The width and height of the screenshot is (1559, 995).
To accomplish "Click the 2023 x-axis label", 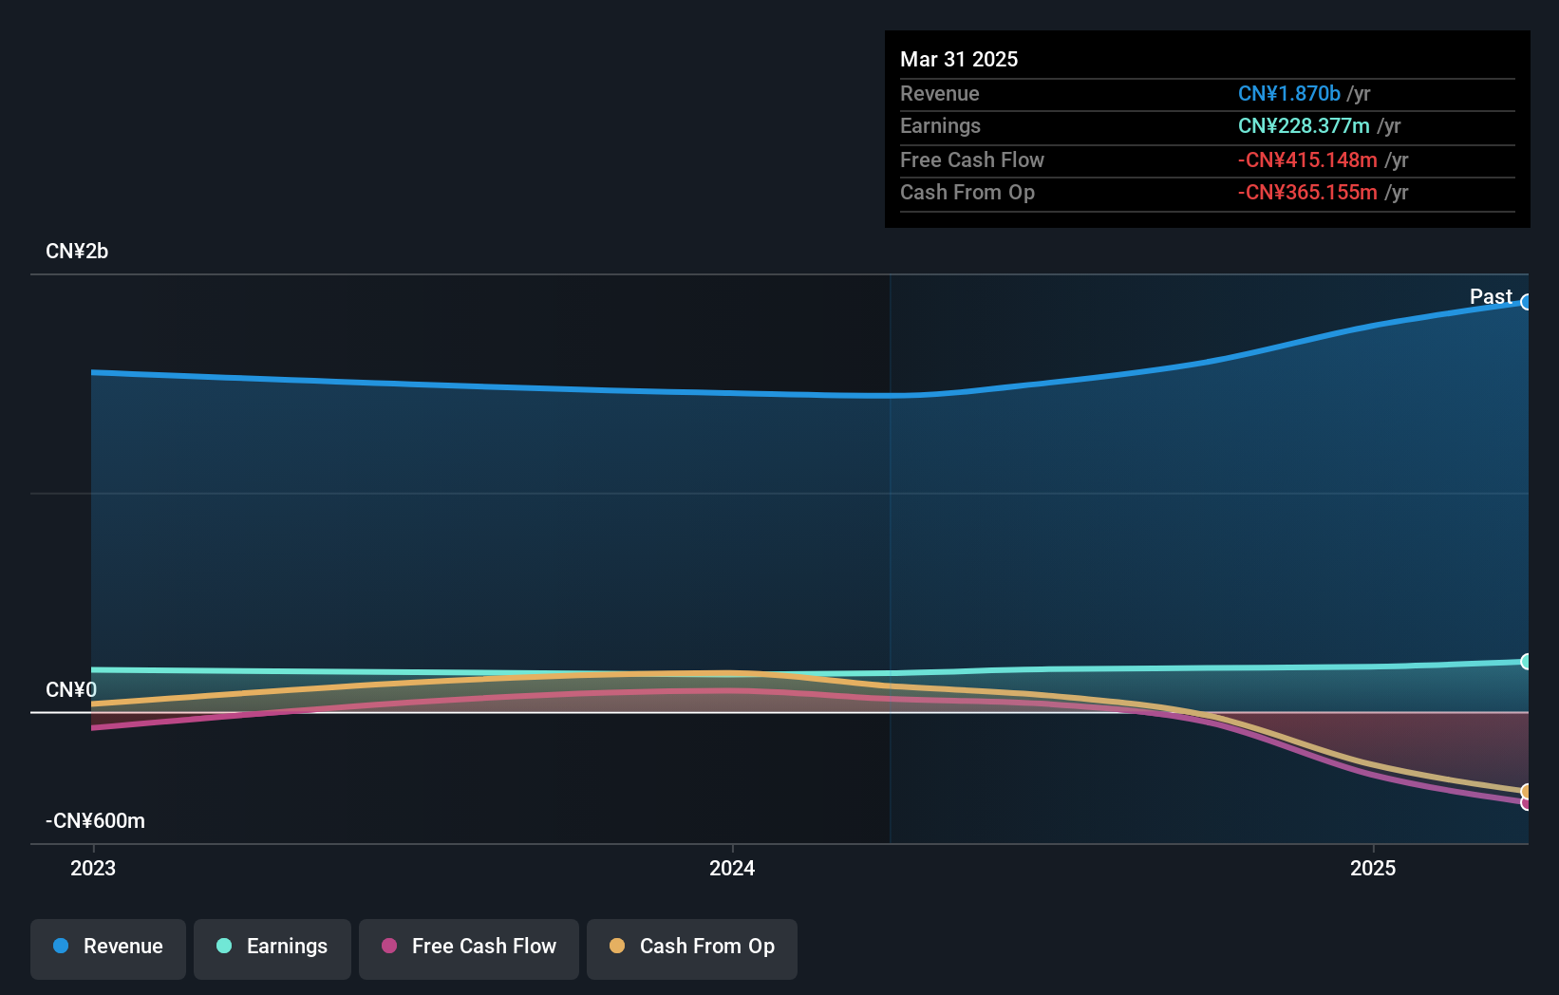I will point(93,868).
